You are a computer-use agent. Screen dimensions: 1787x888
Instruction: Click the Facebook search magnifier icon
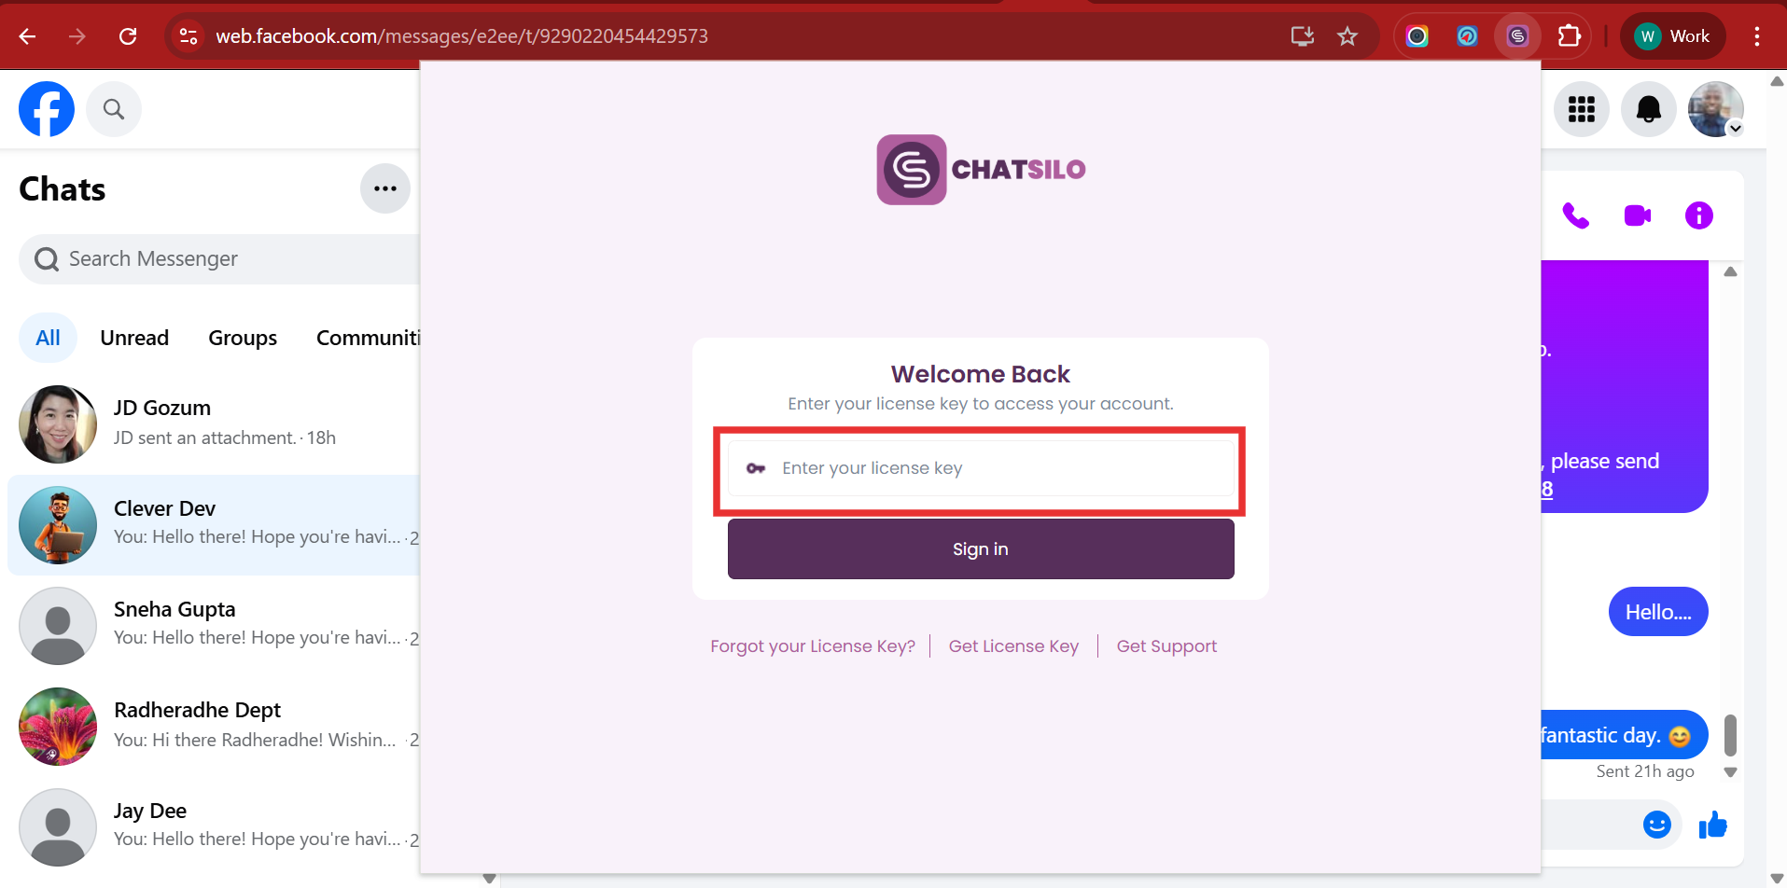(x=114, y=109)
